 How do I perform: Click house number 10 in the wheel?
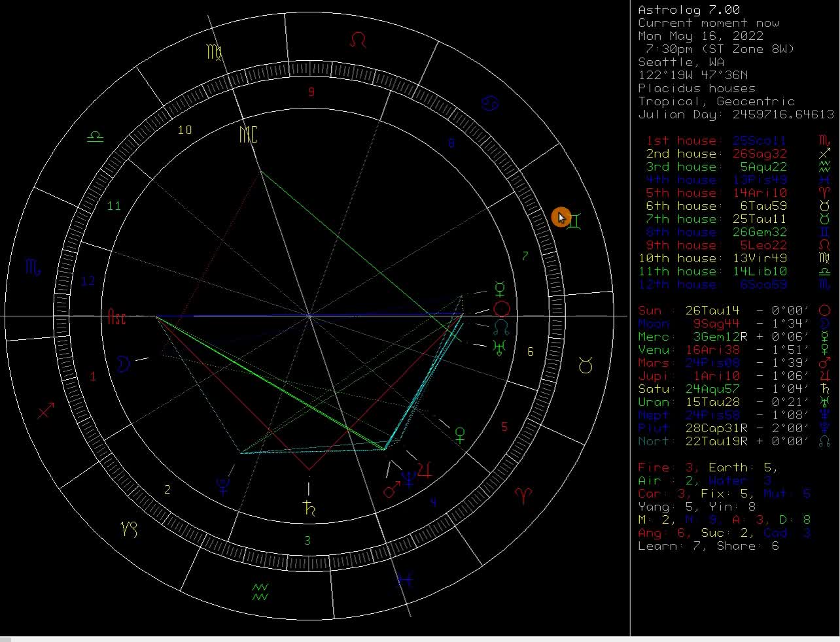(185, 130)
